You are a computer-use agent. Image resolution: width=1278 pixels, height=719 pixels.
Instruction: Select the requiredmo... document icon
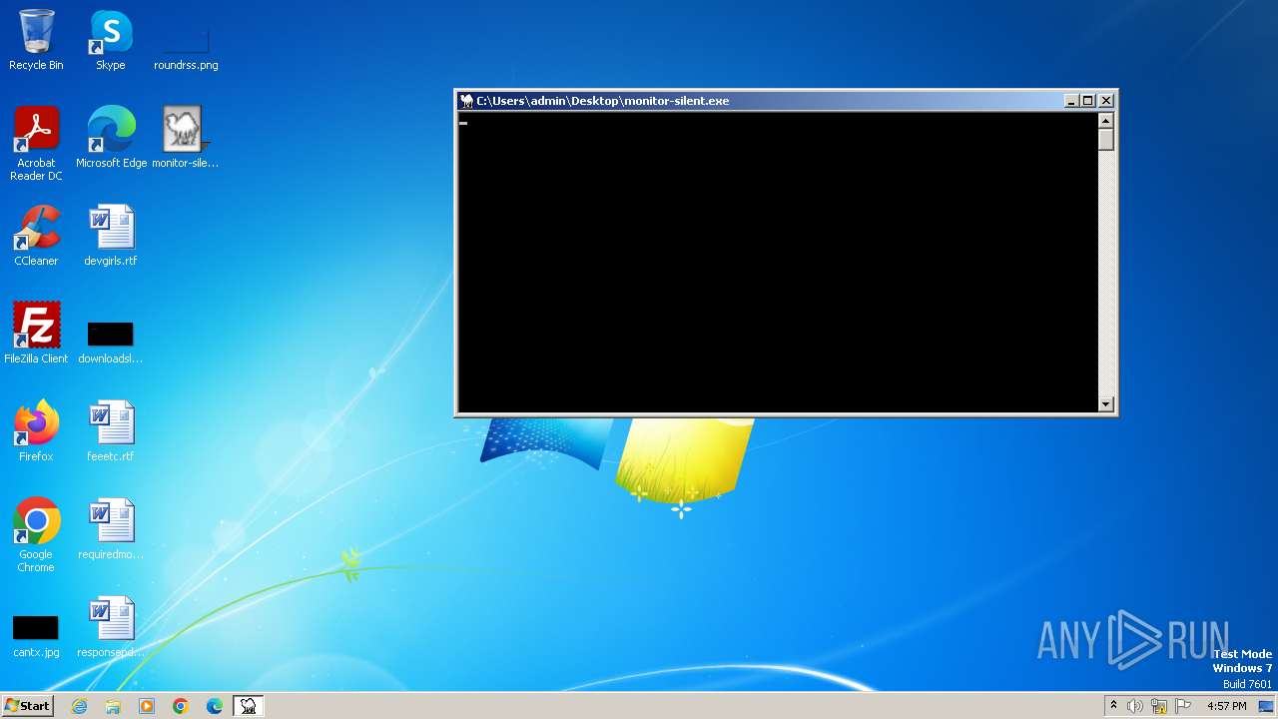coord(111,529)
